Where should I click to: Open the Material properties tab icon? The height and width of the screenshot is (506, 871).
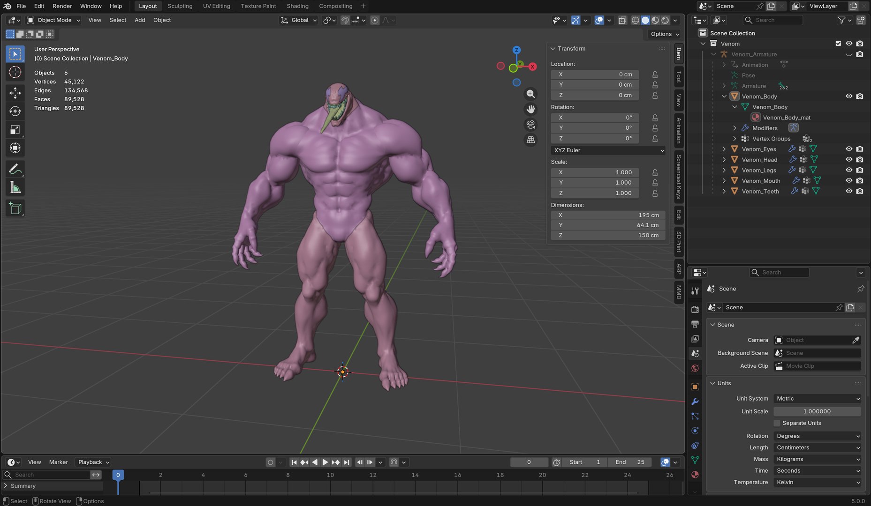[x=695, y=475]
